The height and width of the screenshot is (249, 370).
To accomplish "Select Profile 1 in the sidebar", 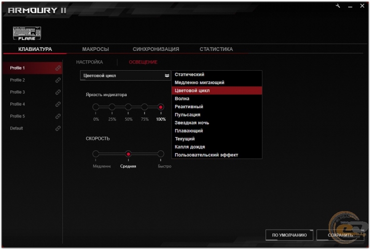I will [x=33, y=68].
